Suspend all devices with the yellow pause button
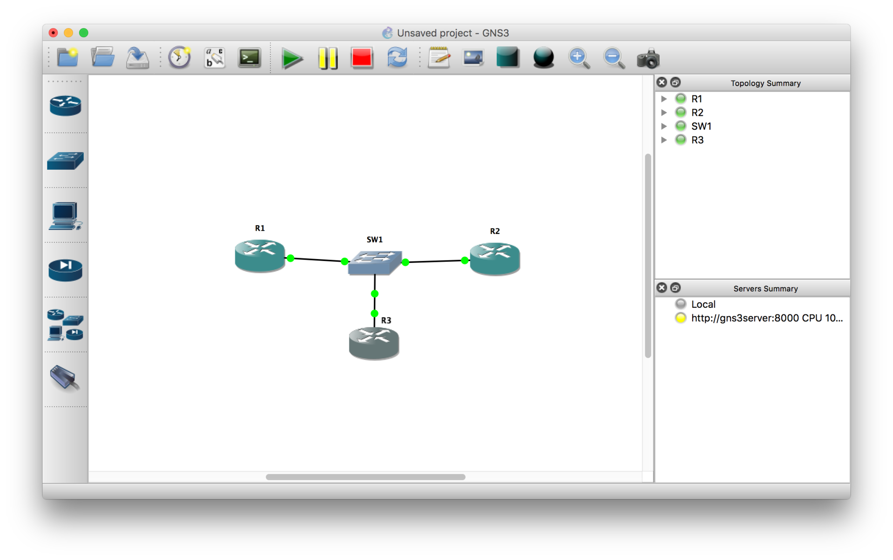Viewport: 893px width, 560px height. pyautogui.click(x=327, y=59)
